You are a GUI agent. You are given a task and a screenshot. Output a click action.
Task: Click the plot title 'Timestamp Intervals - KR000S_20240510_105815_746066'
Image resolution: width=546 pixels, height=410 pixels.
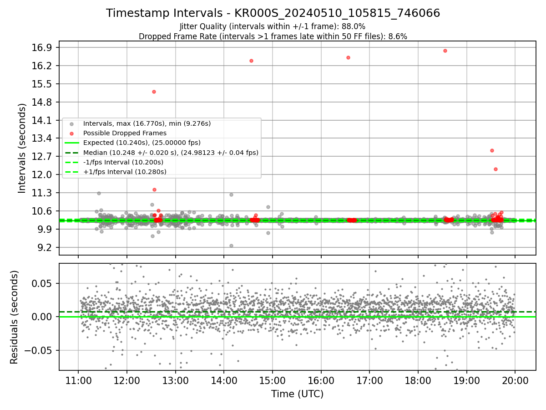(x=273, y=13)
